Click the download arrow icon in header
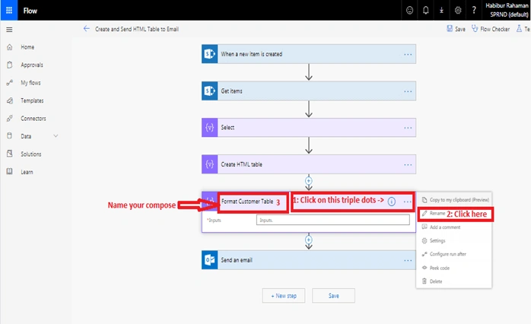The image size is (531, 324). (441, 11)
